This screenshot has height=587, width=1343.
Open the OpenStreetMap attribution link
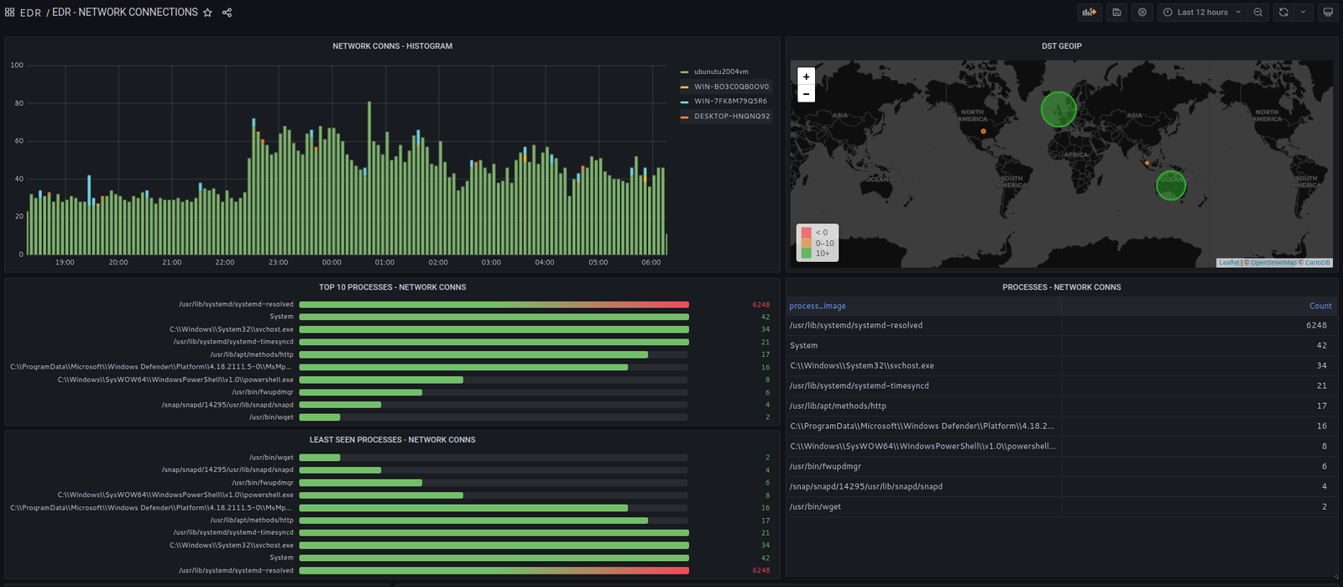point(1273,263)
